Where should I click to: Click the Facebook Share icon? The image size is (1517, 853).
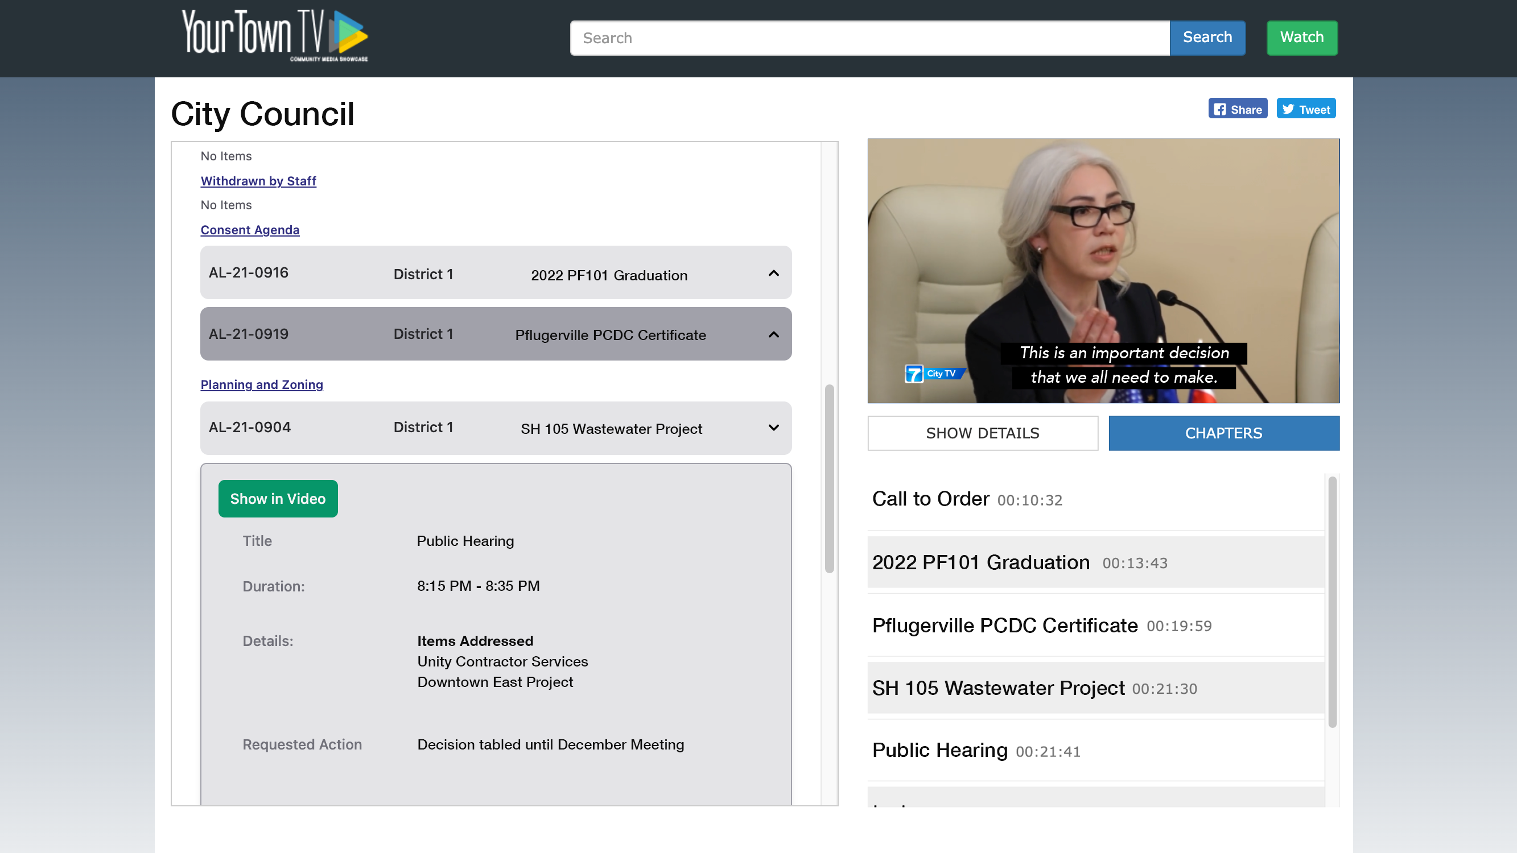(1238, 108)
